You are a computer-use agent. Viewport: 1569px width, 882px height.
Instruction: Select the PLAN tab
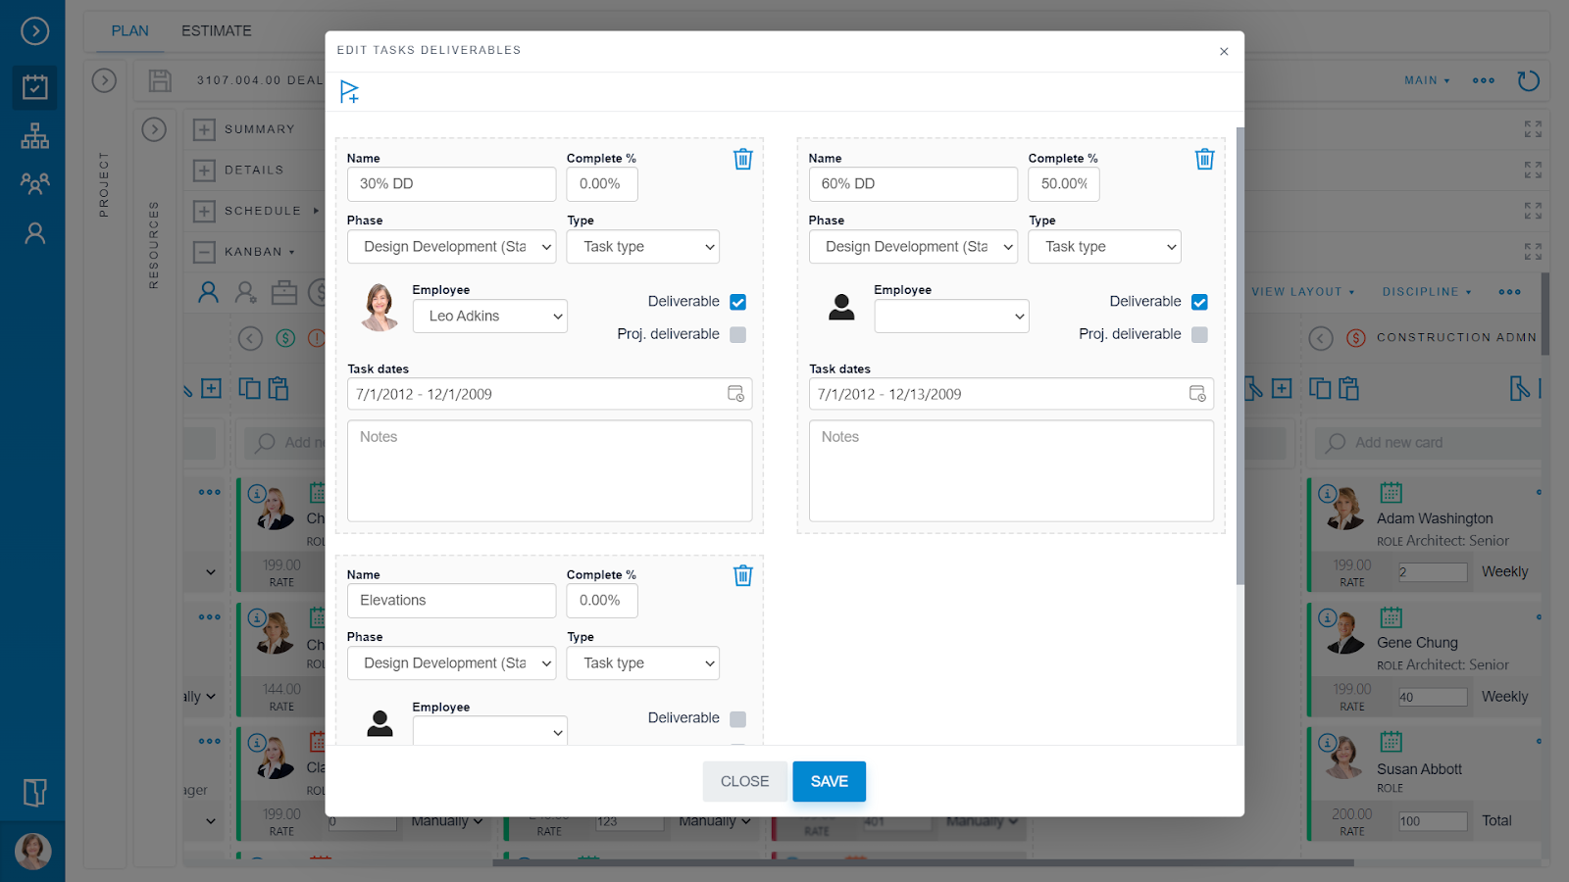tap(128, 30)
